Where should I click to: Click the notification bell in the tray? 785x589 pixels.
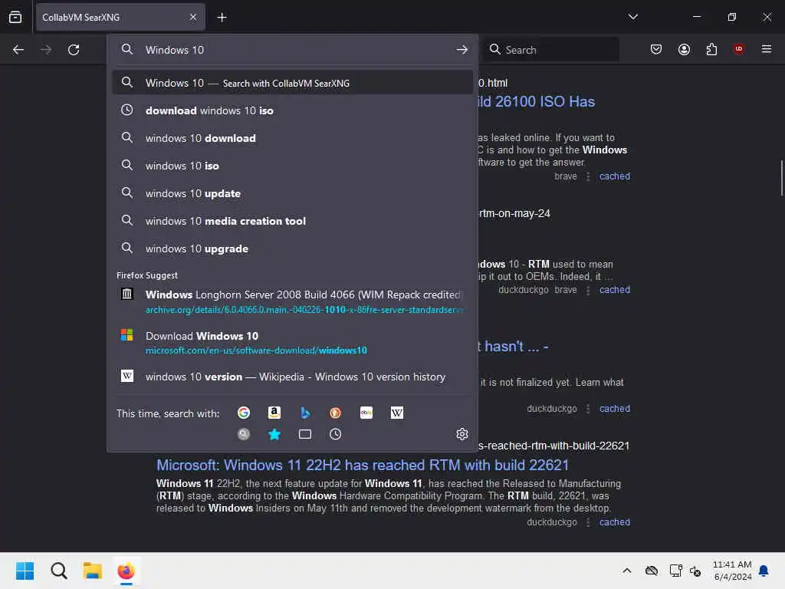(x=764, y=571)
